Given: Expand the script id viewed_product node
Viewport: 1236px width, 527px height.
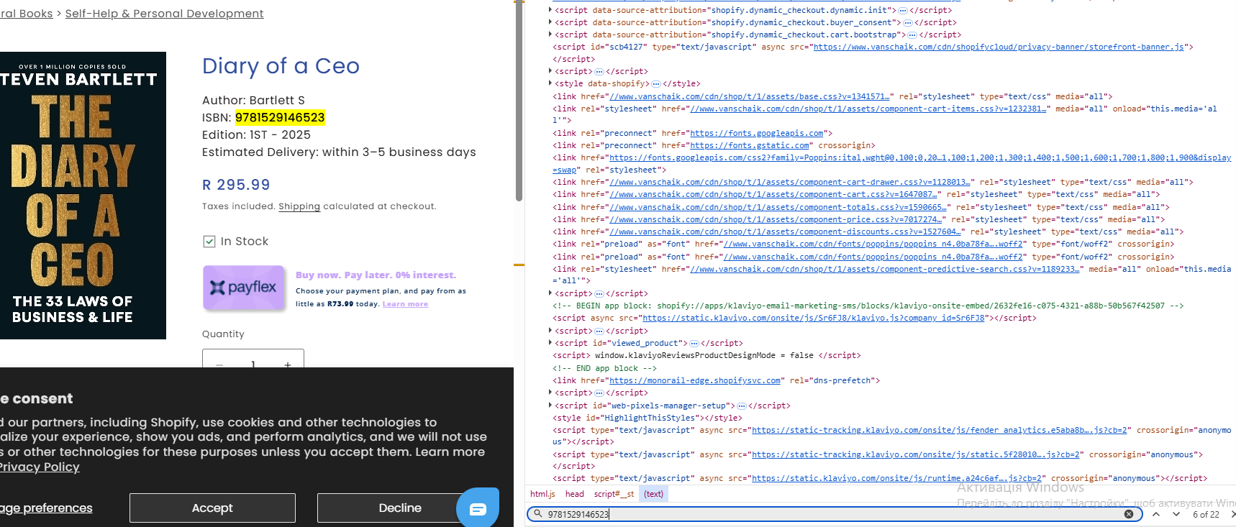Looking at the screenshot, I should coord(550,343).
